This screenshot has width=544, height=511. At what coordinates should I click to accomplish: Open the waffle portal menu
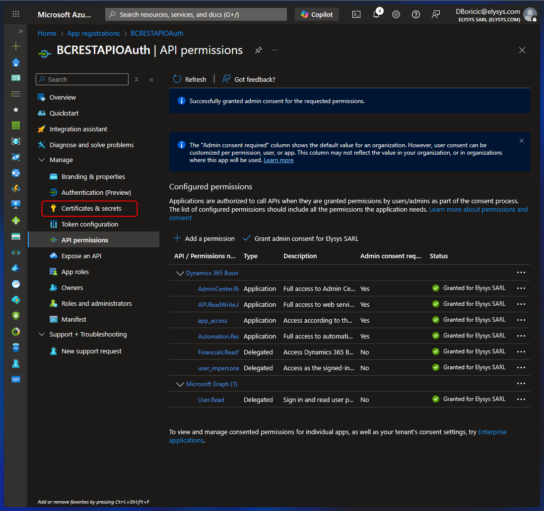(16, 14)
